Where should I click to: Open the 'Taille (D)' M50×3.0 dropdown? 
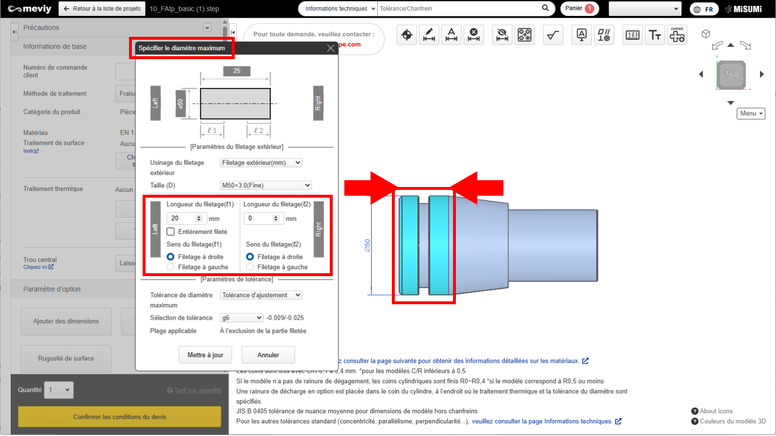pyautogui.click(x=265, y=185)
